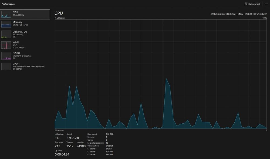Image resolution: width=270 pixels, height=159 pixels.
Task: Click the Run new task label
Action: (254, 4)
